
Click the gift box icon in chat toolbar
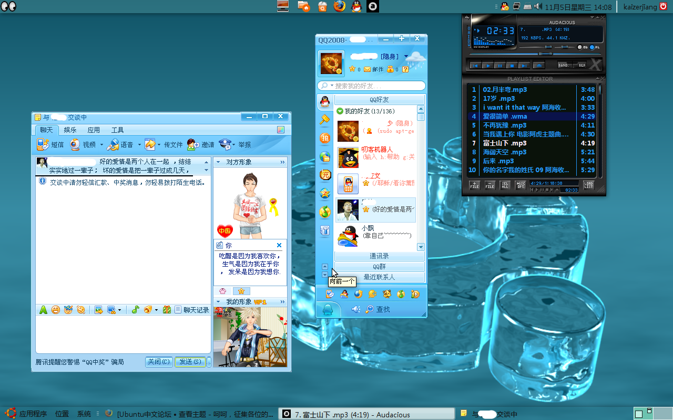point(167,310)
